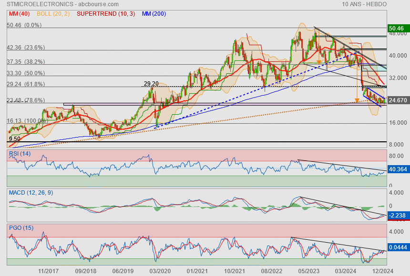410x276 pixels.
Task: Click the 16.13 (100.0%) Fibonacci level label
Action: pos(27,121)
